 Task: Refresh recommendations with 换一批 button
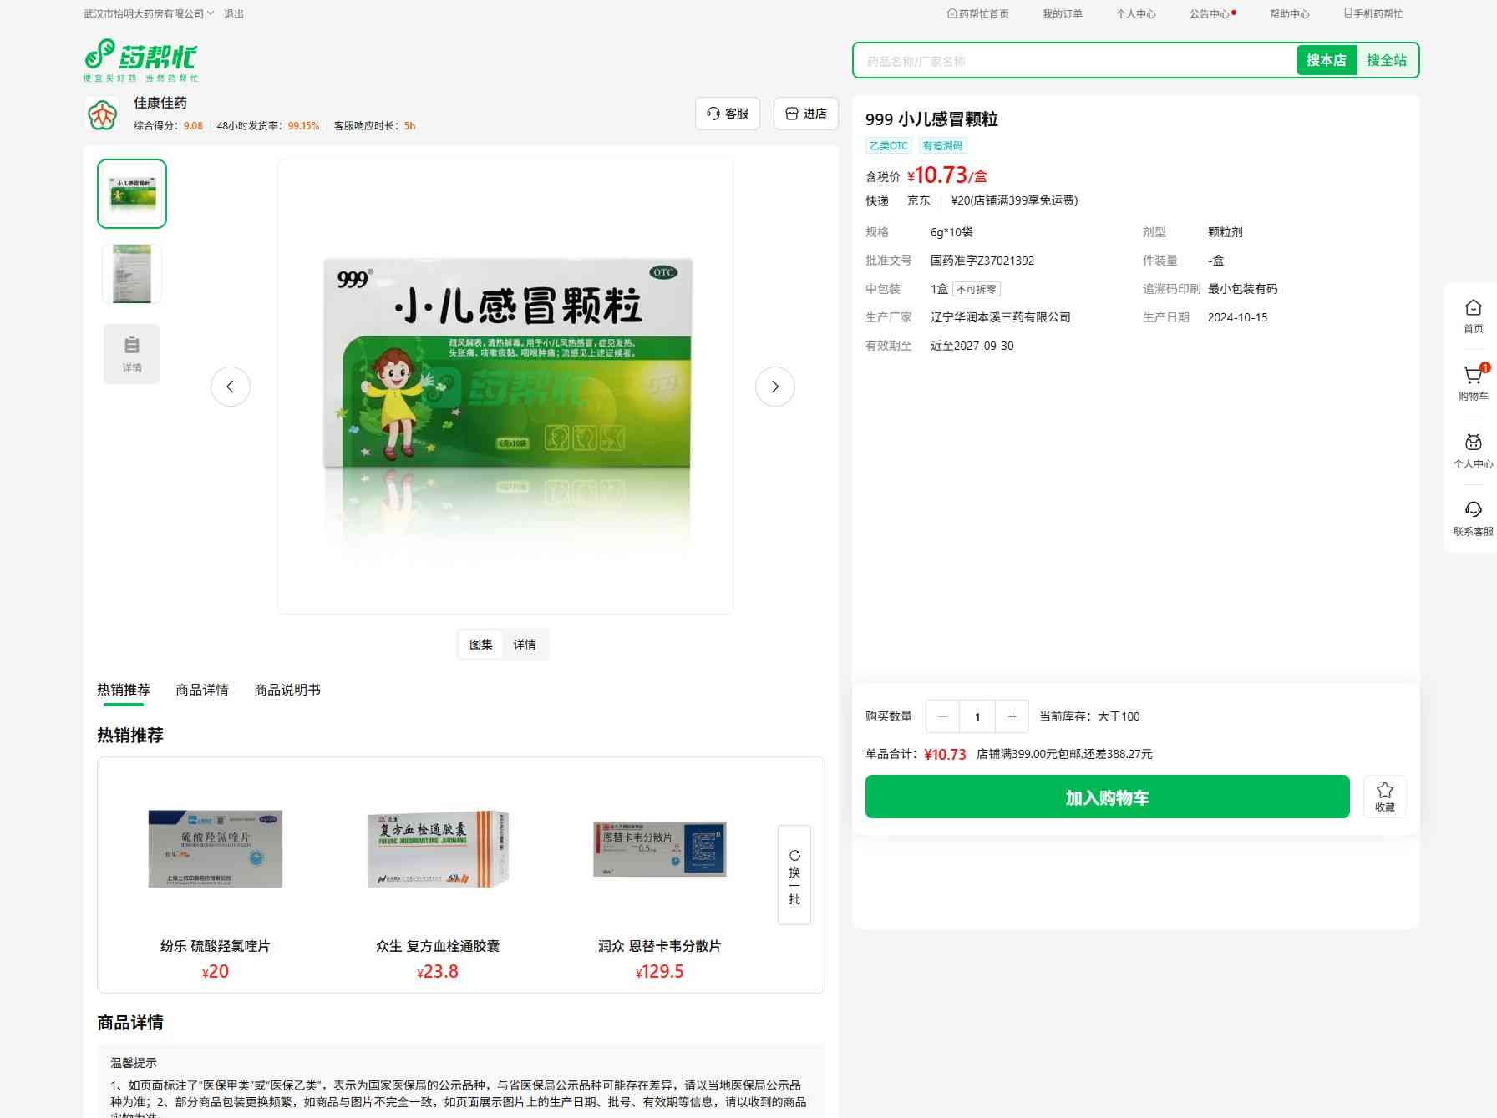[x=794, y=874]
